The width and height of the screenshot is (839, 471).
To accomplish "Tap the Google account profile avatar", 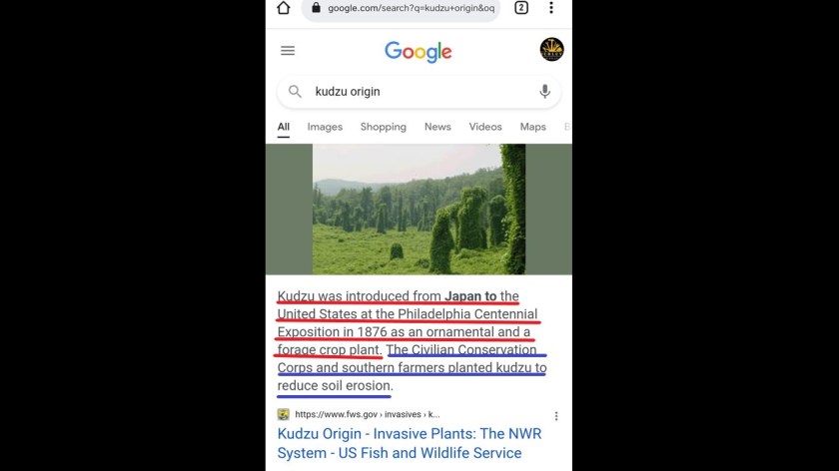I will click(551, 49).
